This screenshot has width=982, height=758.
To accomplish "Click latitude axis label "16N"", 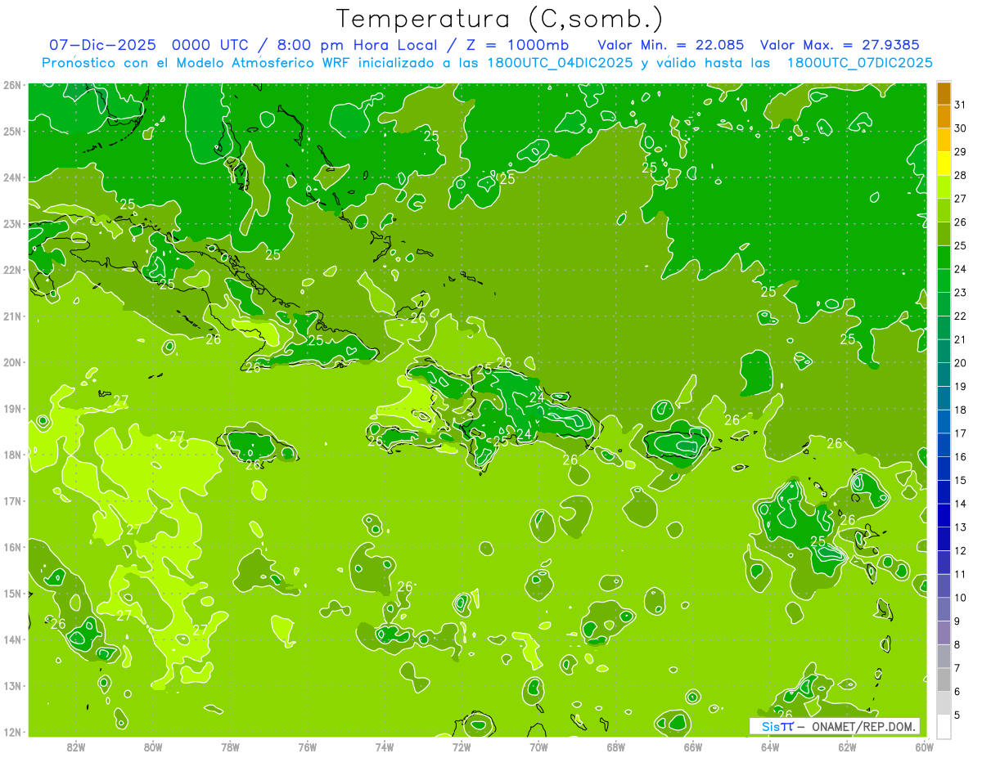I will coord(12,547).
